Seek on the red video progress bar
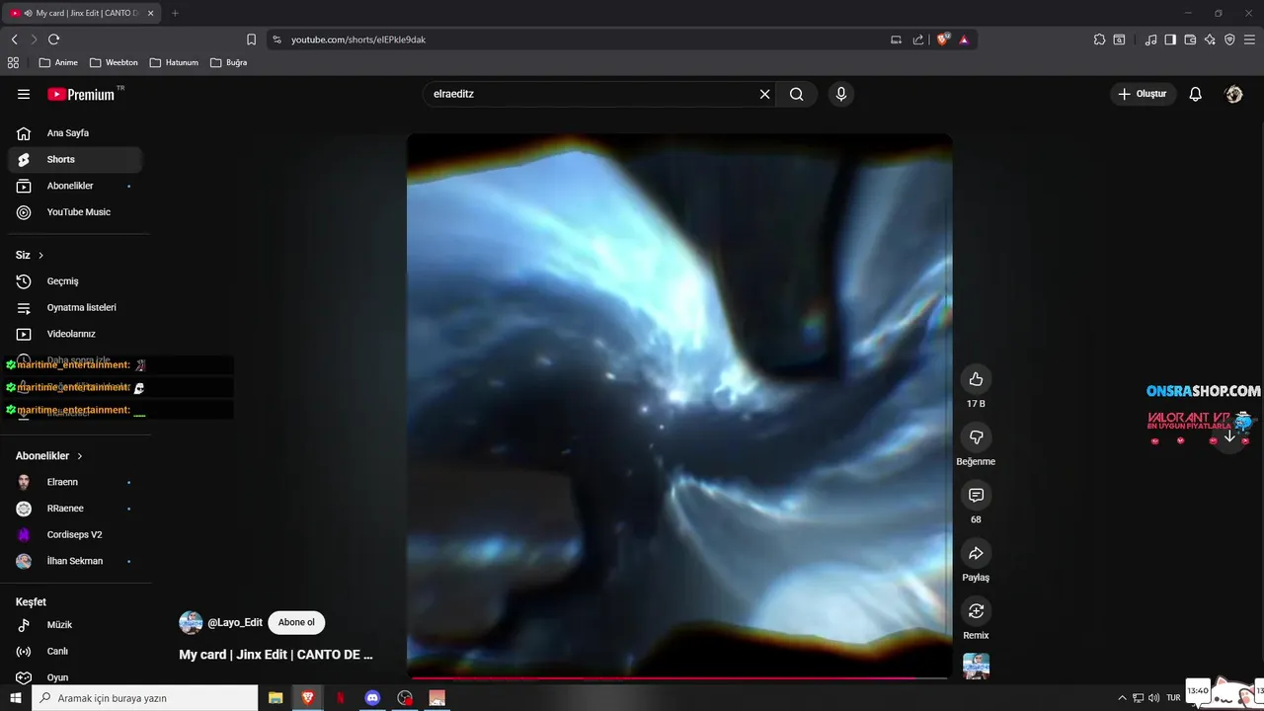 (679, 677)
